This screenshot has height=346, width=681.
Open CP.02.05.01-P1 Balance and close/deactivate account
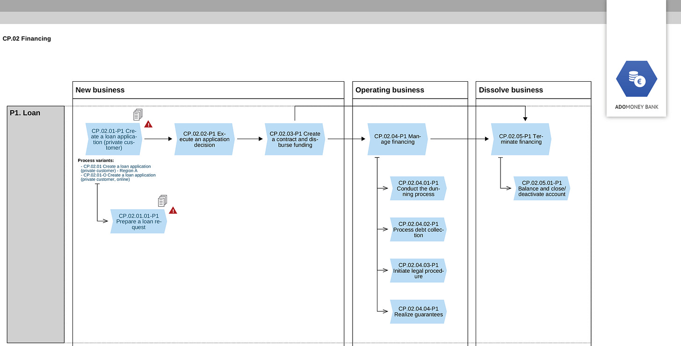click(542, 189)
